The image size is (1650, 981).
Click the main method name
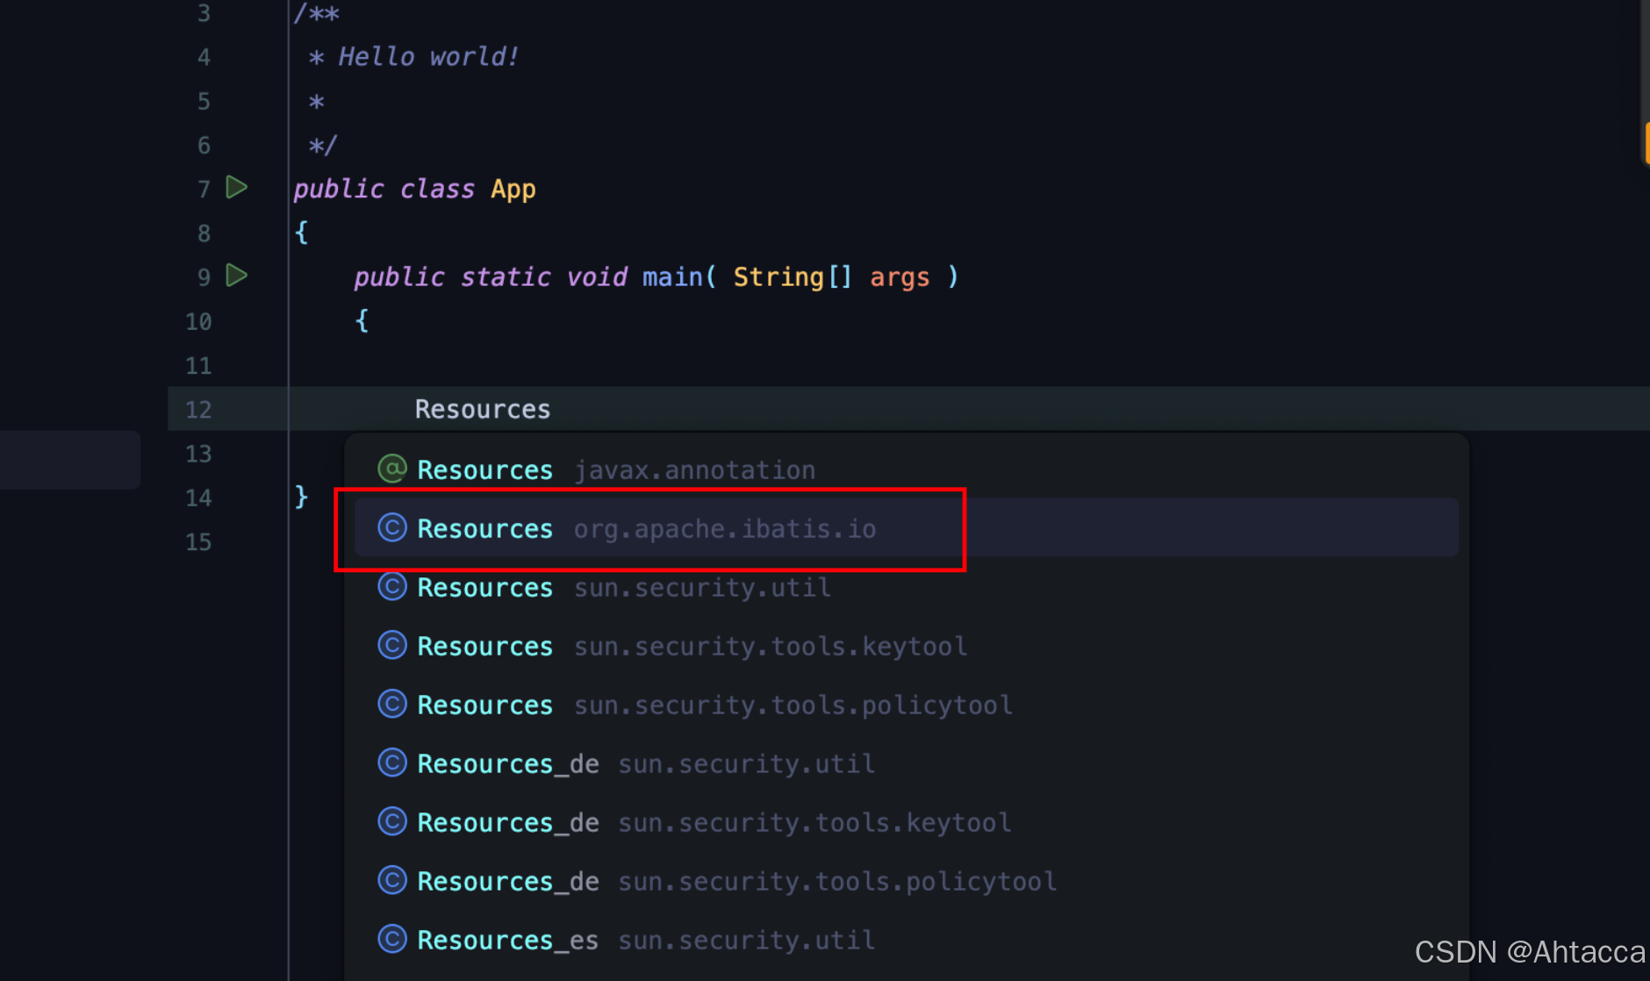(673, 277)
